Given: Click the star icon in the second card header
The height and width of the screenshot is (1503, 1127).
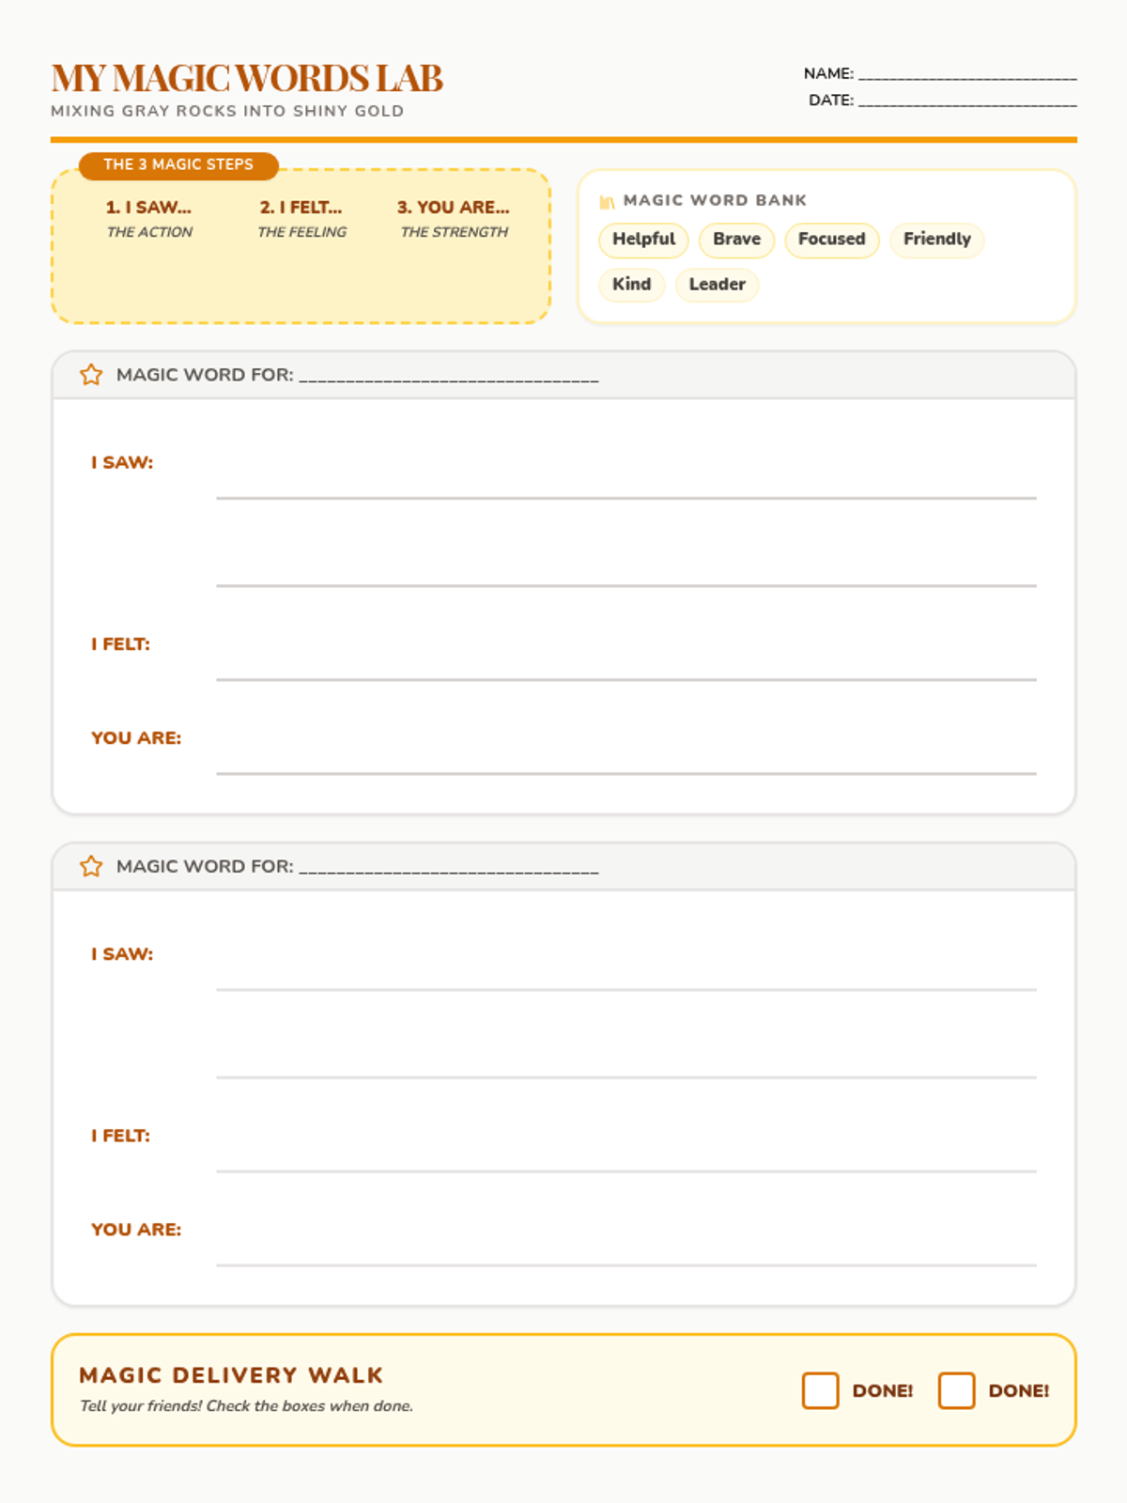Looking at the screenshot, I should pos(91,866).
